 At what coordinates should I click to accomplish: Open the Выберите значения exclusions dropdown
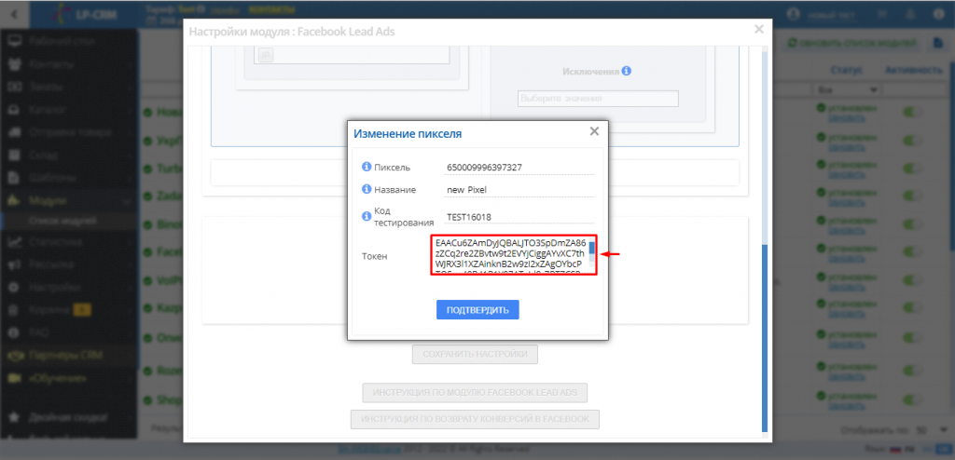tap(598, 98)
